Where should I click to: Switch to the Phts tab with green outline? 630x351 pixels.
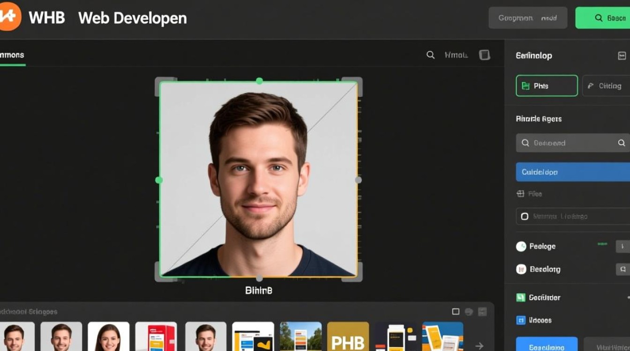[547, 86]
